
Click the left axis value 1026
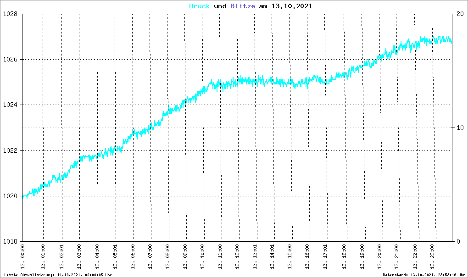(10, 59)
